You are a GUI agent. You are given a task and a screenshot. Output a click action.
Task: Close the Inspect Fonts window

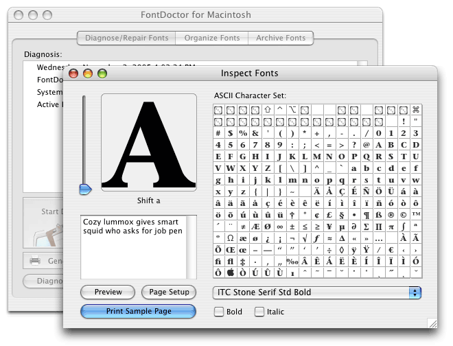[x=73, y=73]
